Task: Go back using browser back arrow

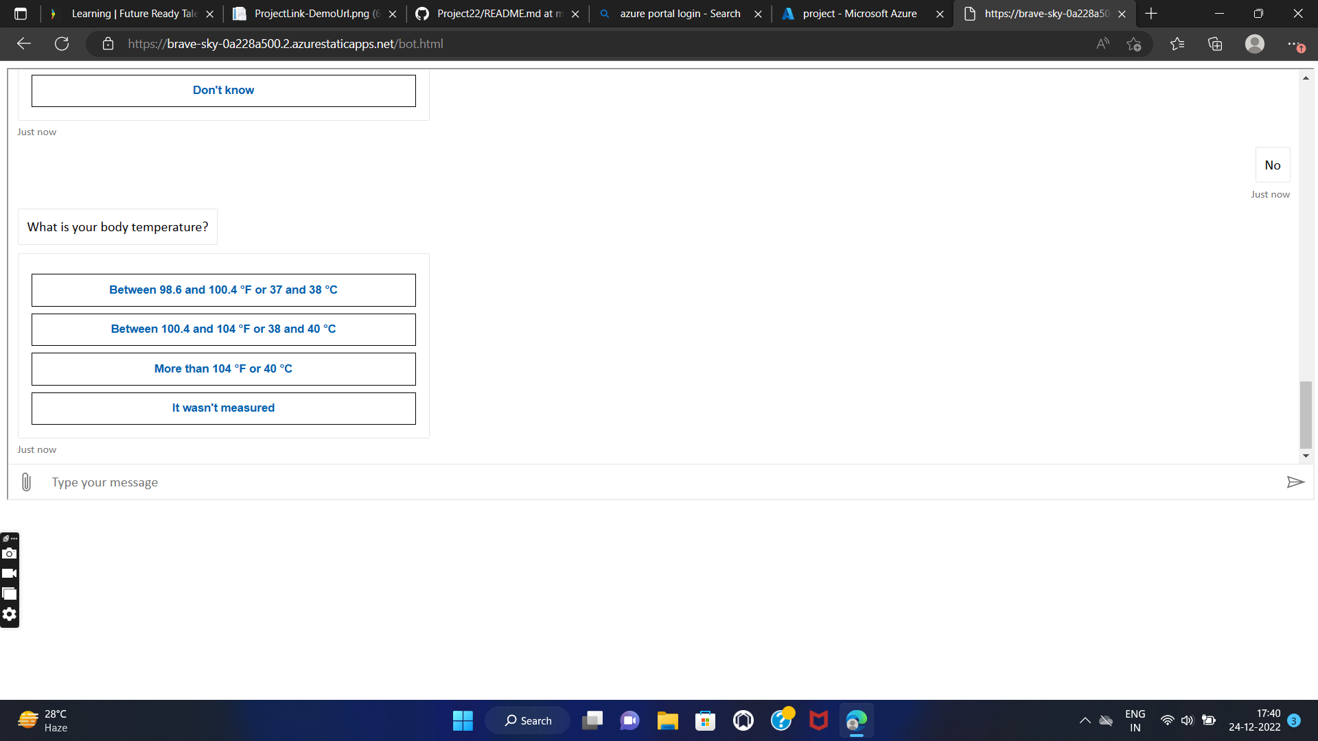Action: pyautogui.click(x=24, y=44)
